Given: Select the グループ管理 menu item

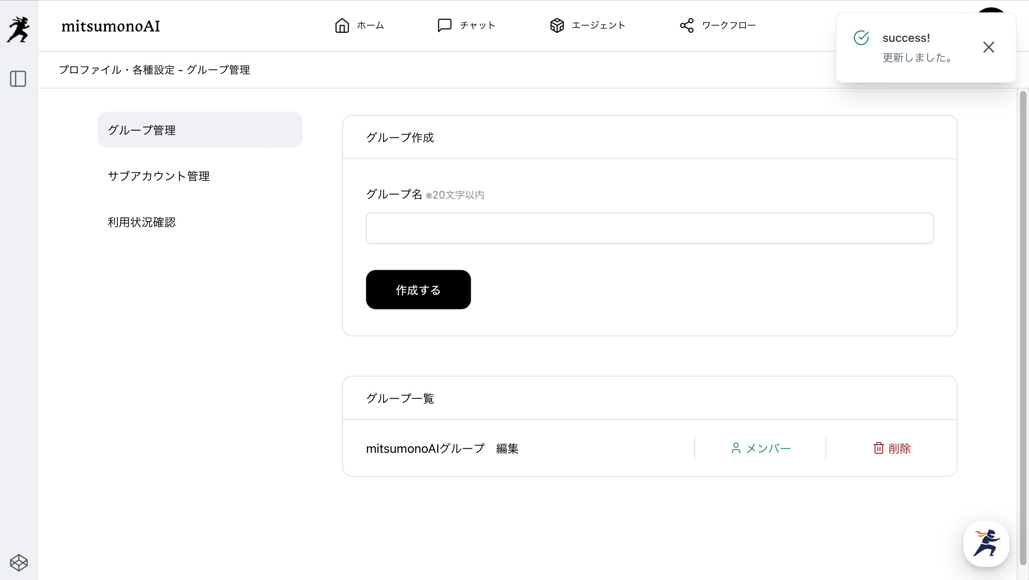Looking at the screenshot, I should [x=200, y=130].
